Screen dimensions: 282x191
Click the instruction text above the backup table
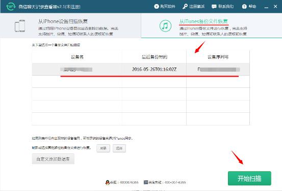pyautogui.click(x=56, y=45)
